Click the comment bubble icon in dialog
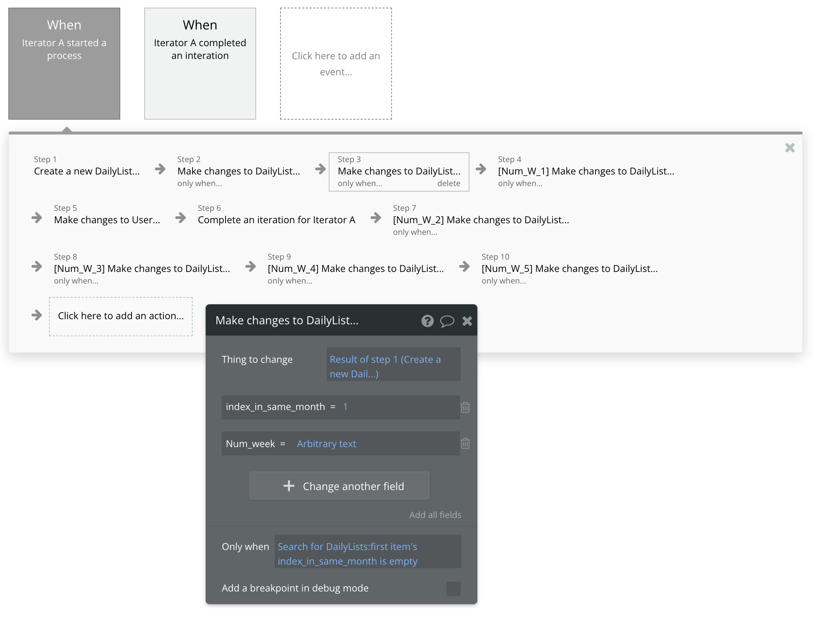Screen dimensions: 816x618 tap(447, 321)
